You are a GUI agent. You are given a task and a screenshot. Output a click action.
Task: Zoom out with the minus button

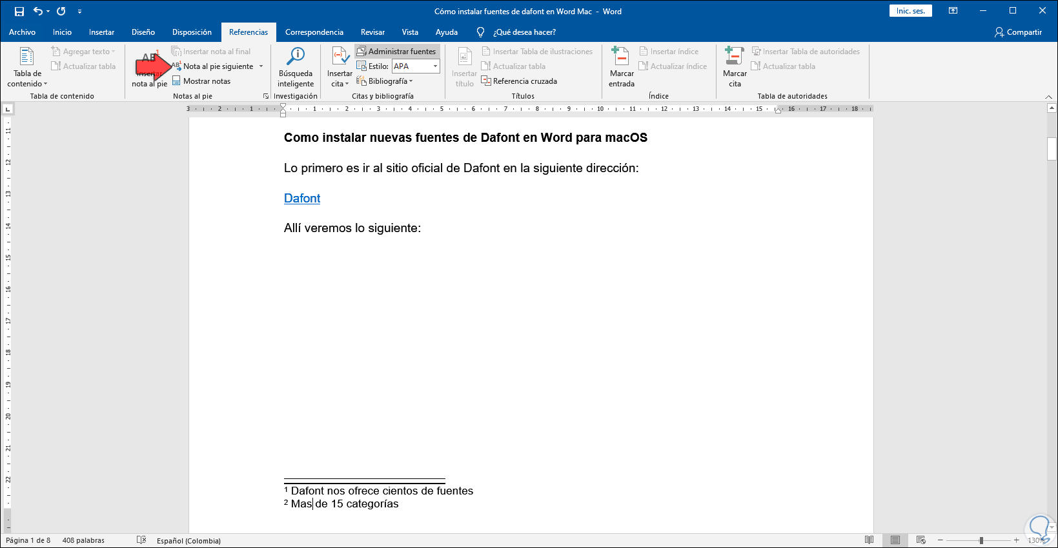(x=941, y=540)
